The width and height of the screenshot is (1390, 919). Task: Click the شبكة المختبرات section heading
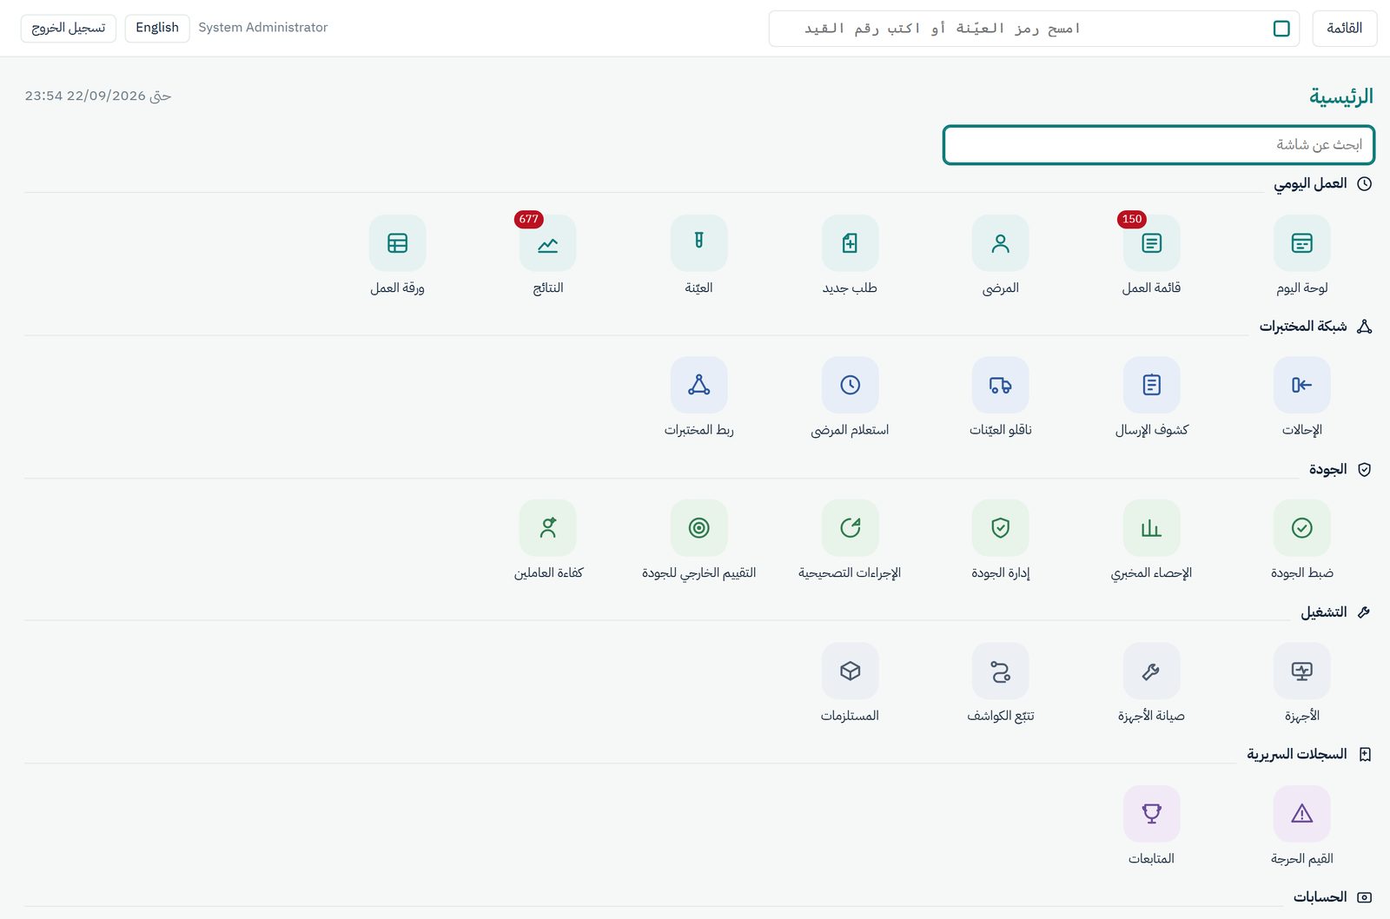pos(1303,327)
